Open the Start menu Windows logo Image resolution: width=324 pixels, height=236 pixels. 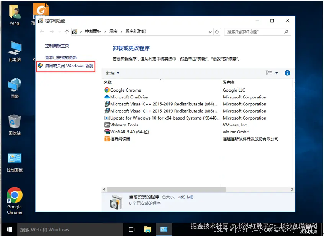coord(9,229)
